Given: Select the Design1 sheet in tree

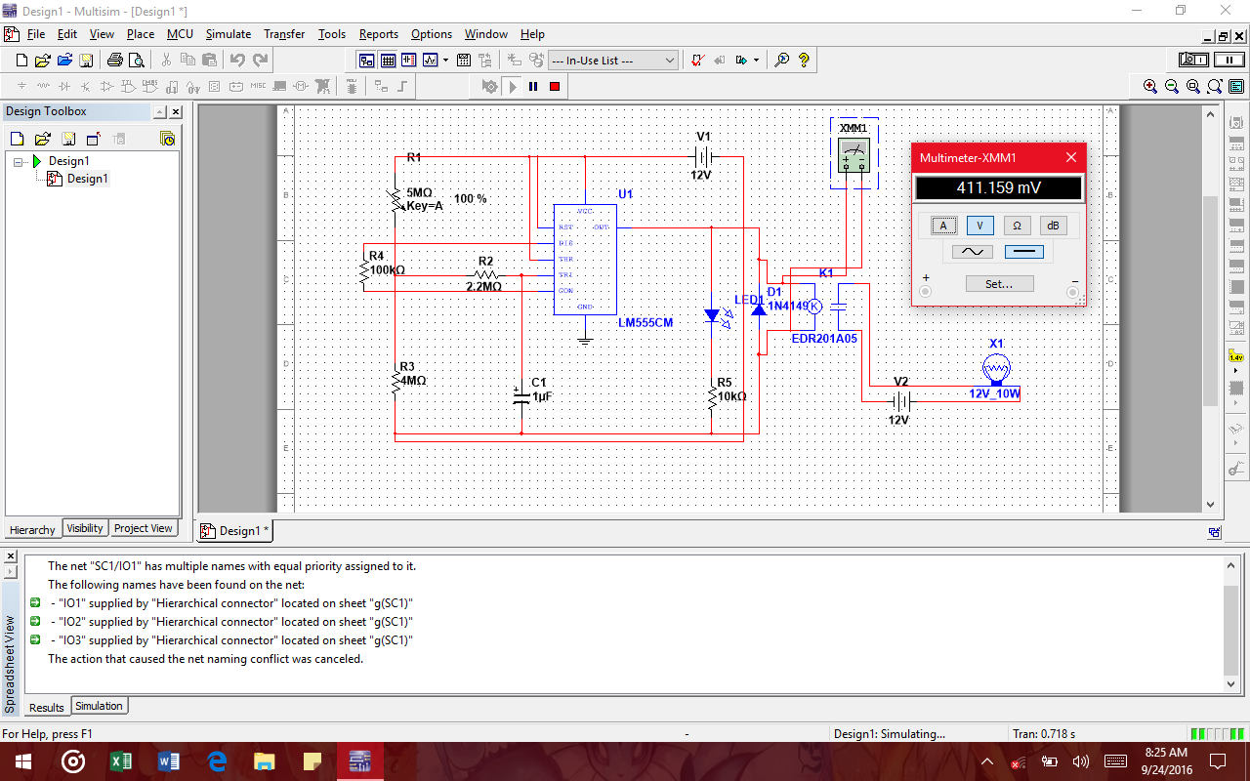Looking at the screenshot, I should pos(87,179).
